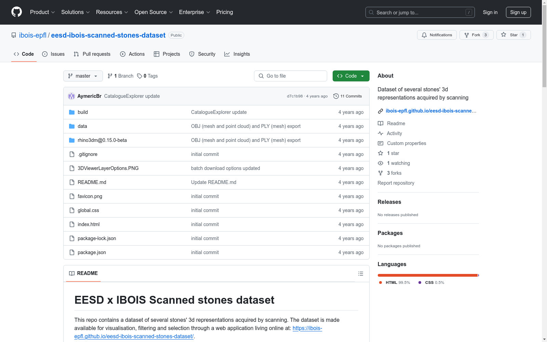
Task: Click the rhino3dm submodule folder icon
Action: click(72, 140)
